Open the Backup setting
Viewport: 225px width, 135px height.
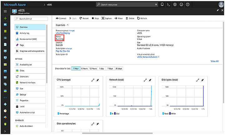pyautogui.click(x=30, y=95)
